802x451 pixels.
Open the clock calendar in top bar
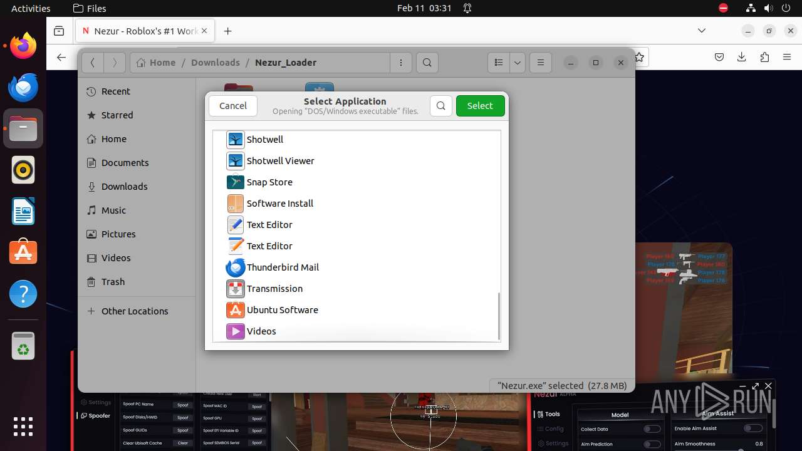click(424, 8)
